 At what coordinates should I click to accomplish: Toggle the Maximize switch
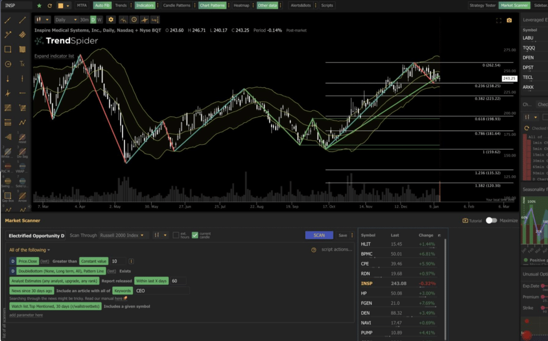pos(492,220)
